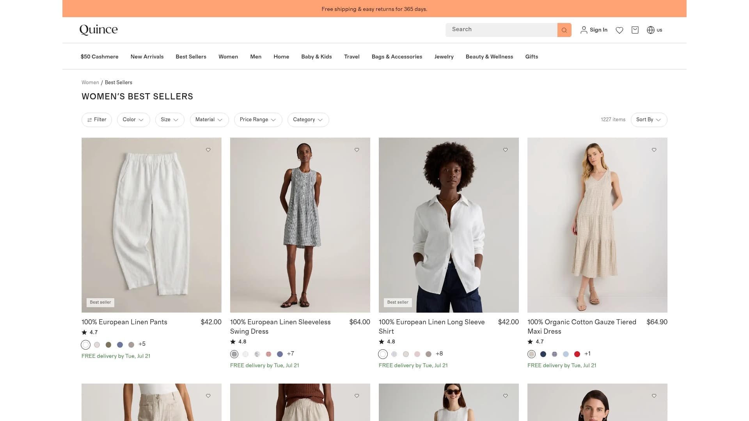This screenshot has height=421, width=749.
Task: Open European Linen Sleeveless Swing Dress title
Action: point(280,327)
